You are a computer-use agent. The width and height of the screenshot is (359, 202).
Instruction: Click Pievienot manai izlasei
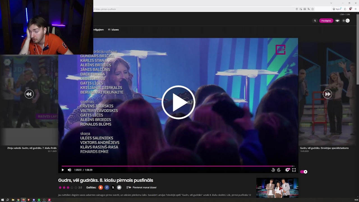[x=141, y=187]
